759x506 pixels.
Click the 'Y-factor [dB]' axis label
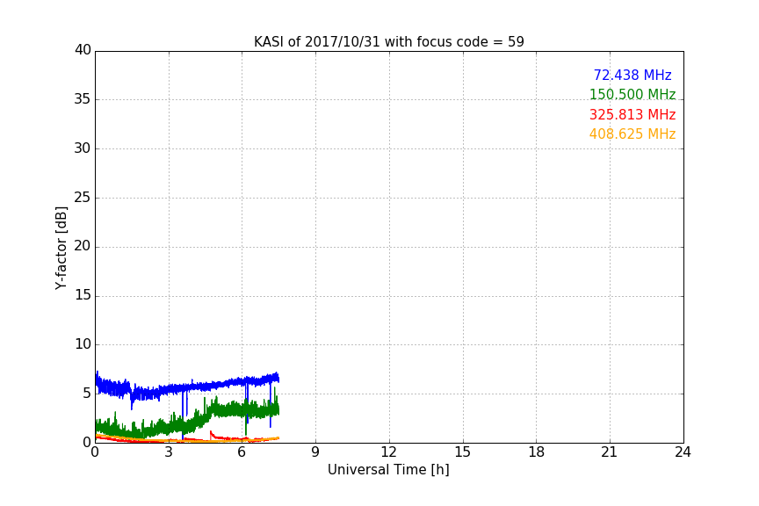[x=61, y=248]
